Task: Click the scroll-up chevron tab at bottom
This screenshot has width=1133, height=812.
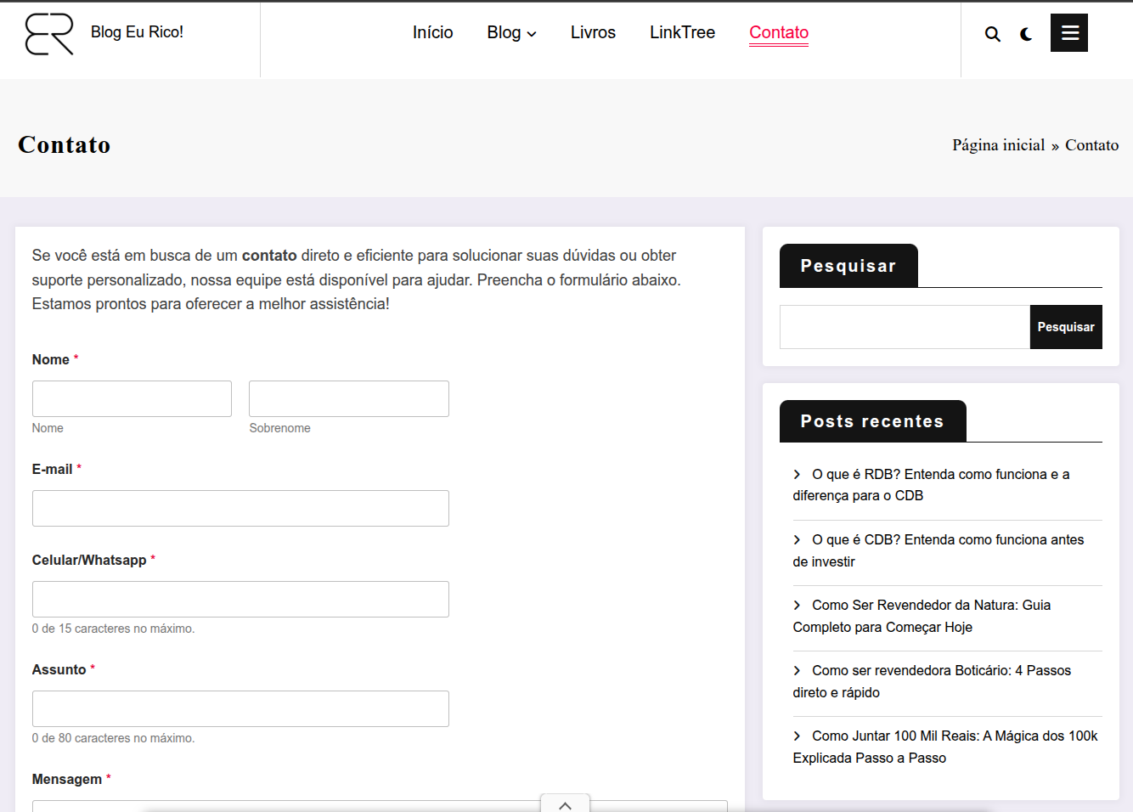Action: [x=565, y=804]
